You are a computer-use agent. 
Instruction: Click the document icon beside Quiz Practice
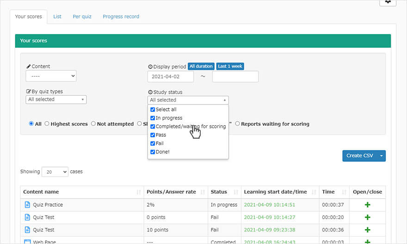tap(27, 205)
